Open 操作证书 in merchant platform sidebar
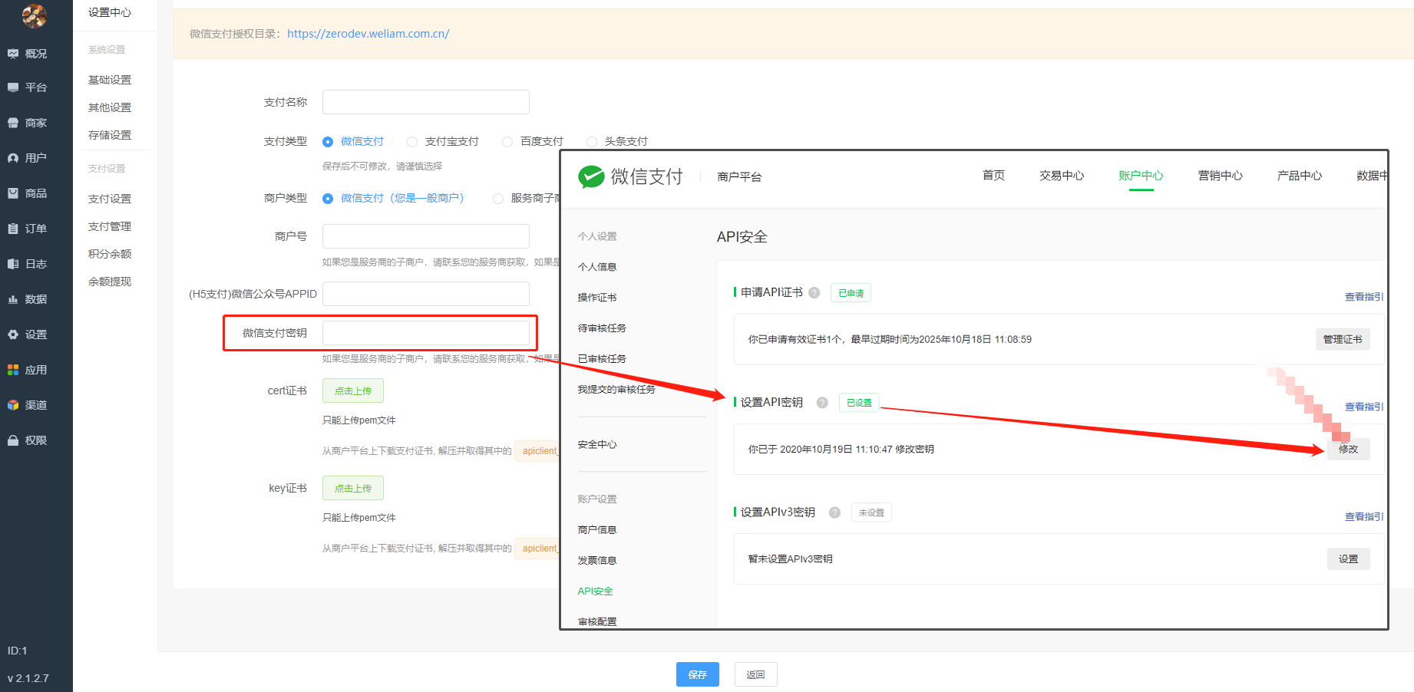The width and height of the screenshot is (1414, 692). pyautogui.click(x=597, y=298)
